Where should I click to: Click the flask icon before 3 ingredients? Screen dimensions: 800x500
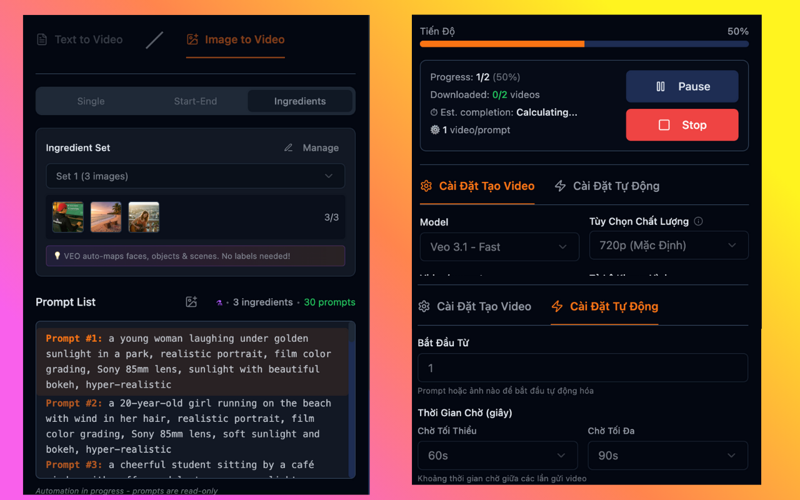(x=219, y=302)
